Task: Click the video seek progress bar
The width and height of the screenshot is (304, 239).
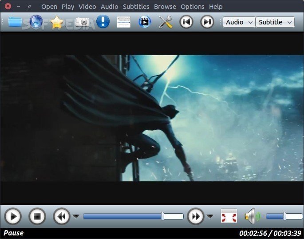Action: [133, 216]
